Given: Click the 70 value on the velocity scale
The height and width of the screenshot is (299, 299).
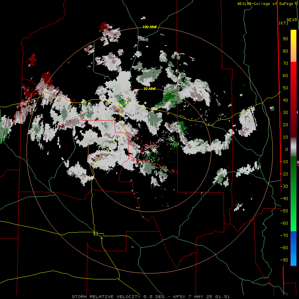Looking at the screenshot, I should point(285,63).
